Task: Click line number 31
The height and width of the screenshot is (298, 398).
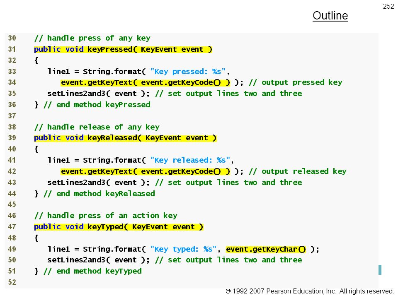Action: [x=12, y=49]
